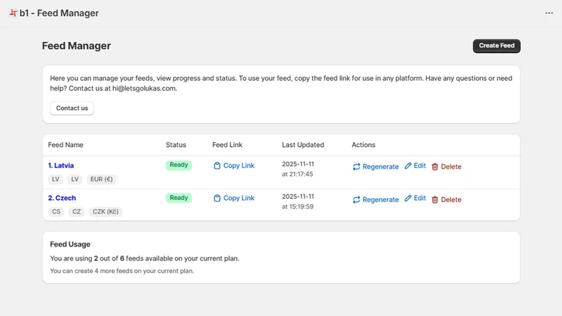
Task: Click the 2025-11-11 at 21:17:45 timestamp
Action: pos(298,169)
